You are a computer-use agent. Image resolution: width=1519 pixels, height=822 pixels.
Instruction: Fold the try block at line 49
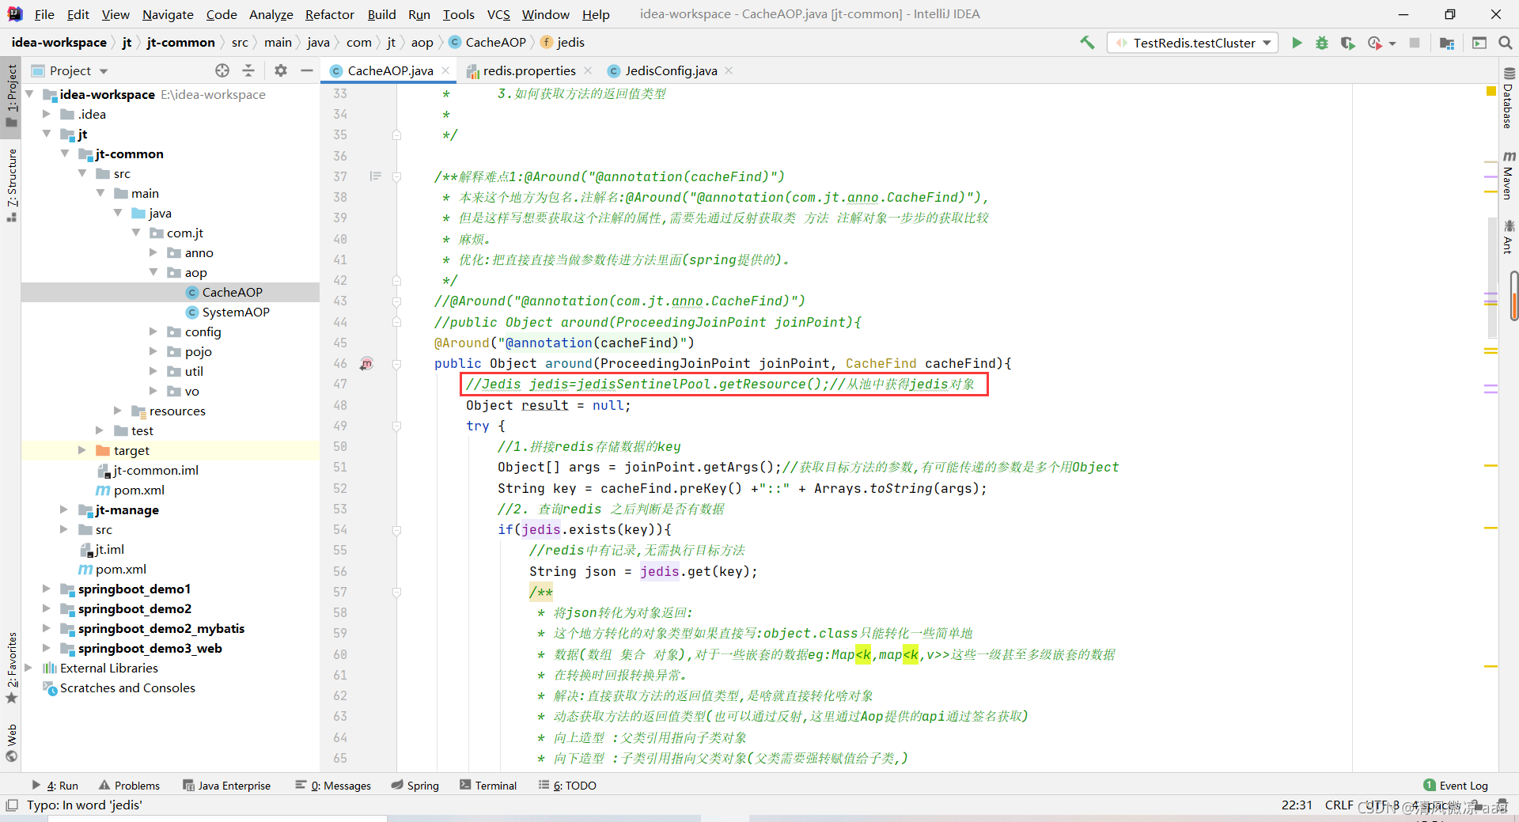pos(396,426)
